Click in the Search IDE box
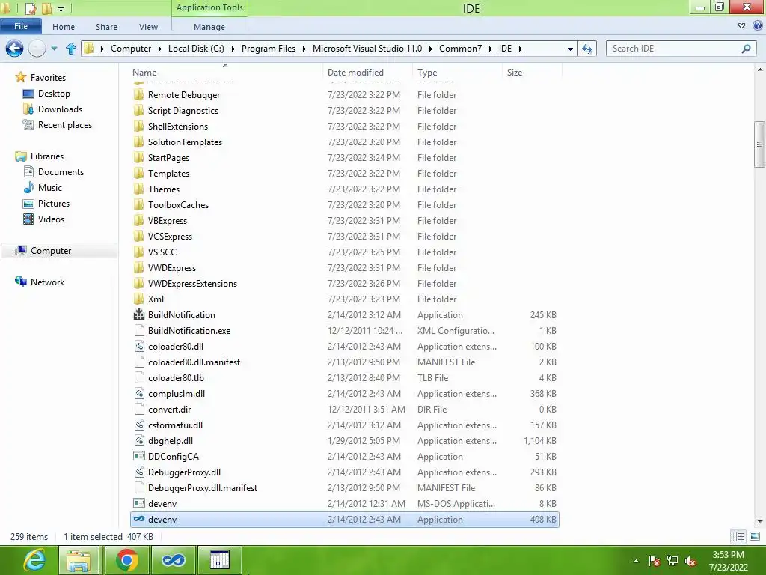This screenshot has height=575, width=766. [x=674, y=49]
